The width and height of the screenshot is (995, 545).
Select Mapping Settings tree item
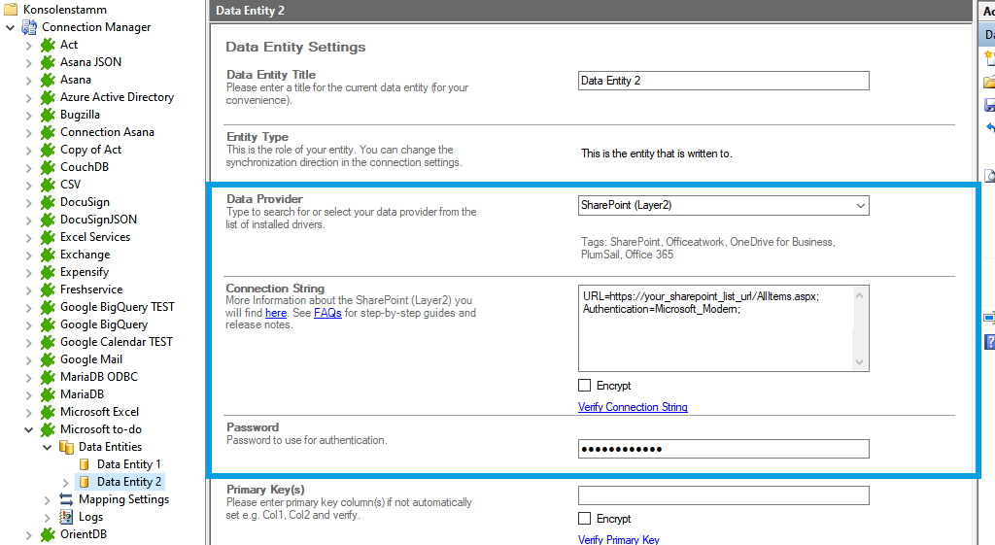pos(123,499)
